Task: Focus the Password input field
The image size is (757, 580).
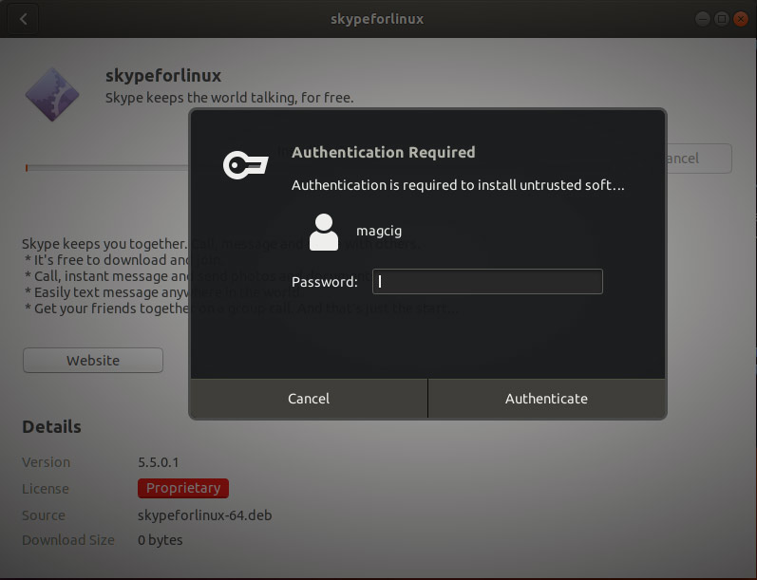Action: pos(487,281)
